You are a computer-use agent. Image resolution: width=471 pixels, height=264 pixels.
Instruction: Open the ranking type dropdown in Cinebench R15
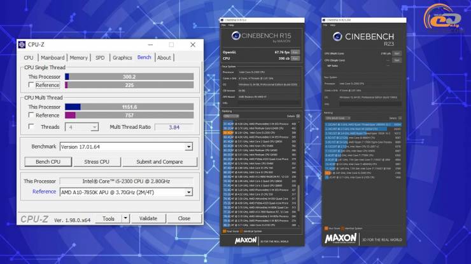[231, 116]
